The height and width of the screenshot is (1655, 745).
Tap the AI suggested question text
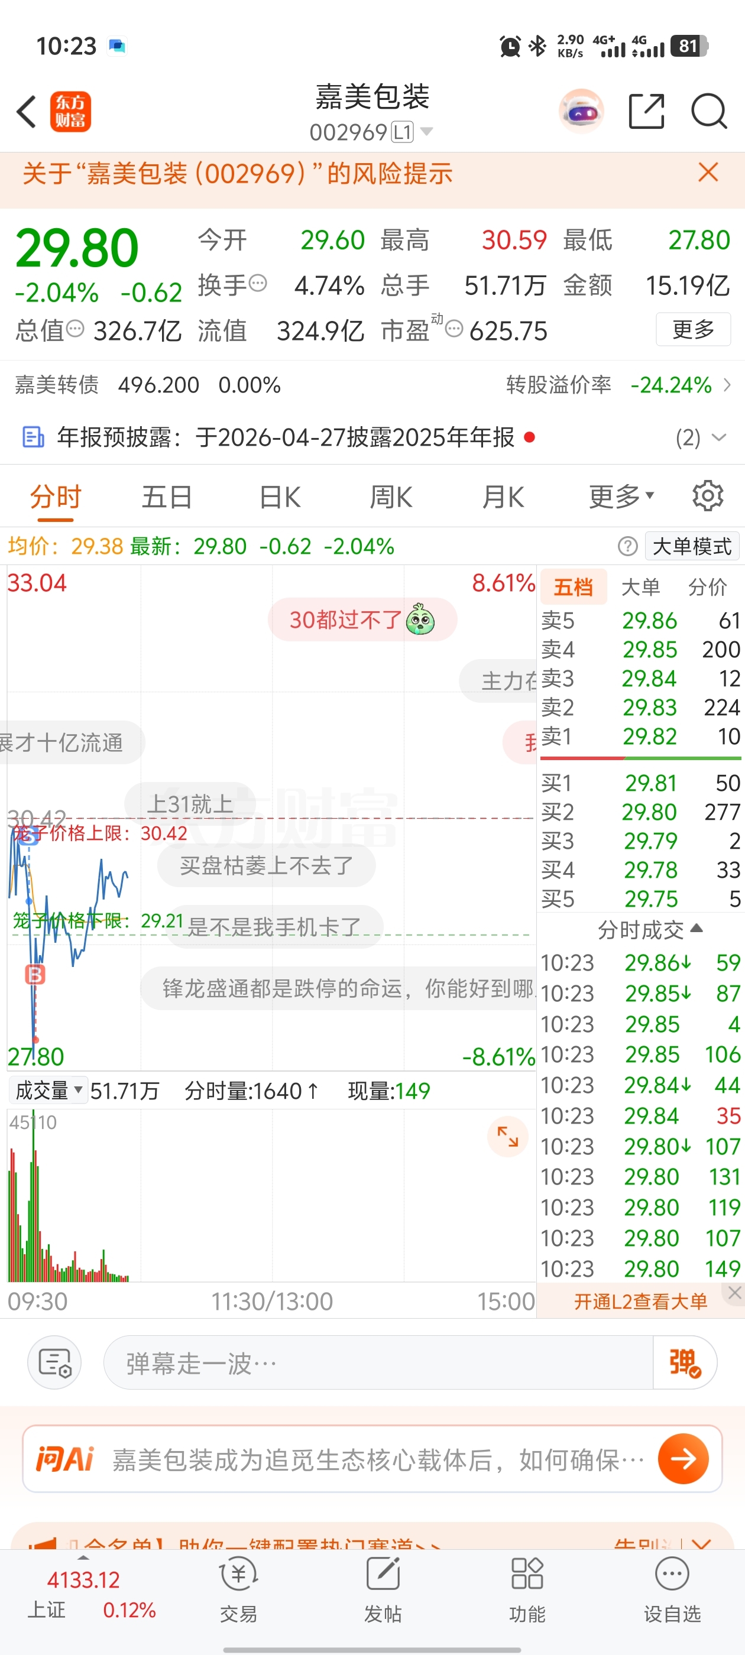click(378, 1460)
